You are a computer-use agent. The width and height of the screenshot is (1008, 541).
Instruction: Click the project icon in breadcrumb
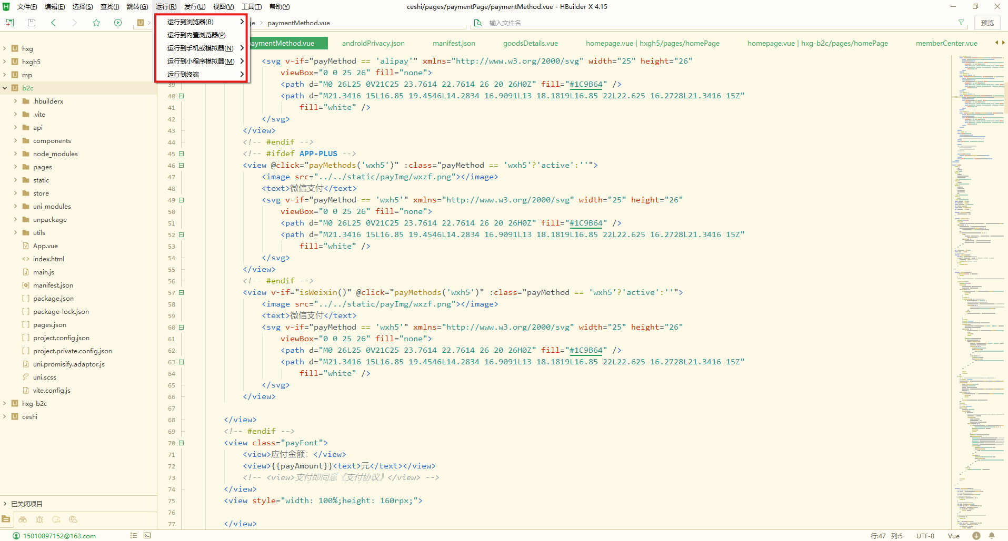[x=141, y=23]
